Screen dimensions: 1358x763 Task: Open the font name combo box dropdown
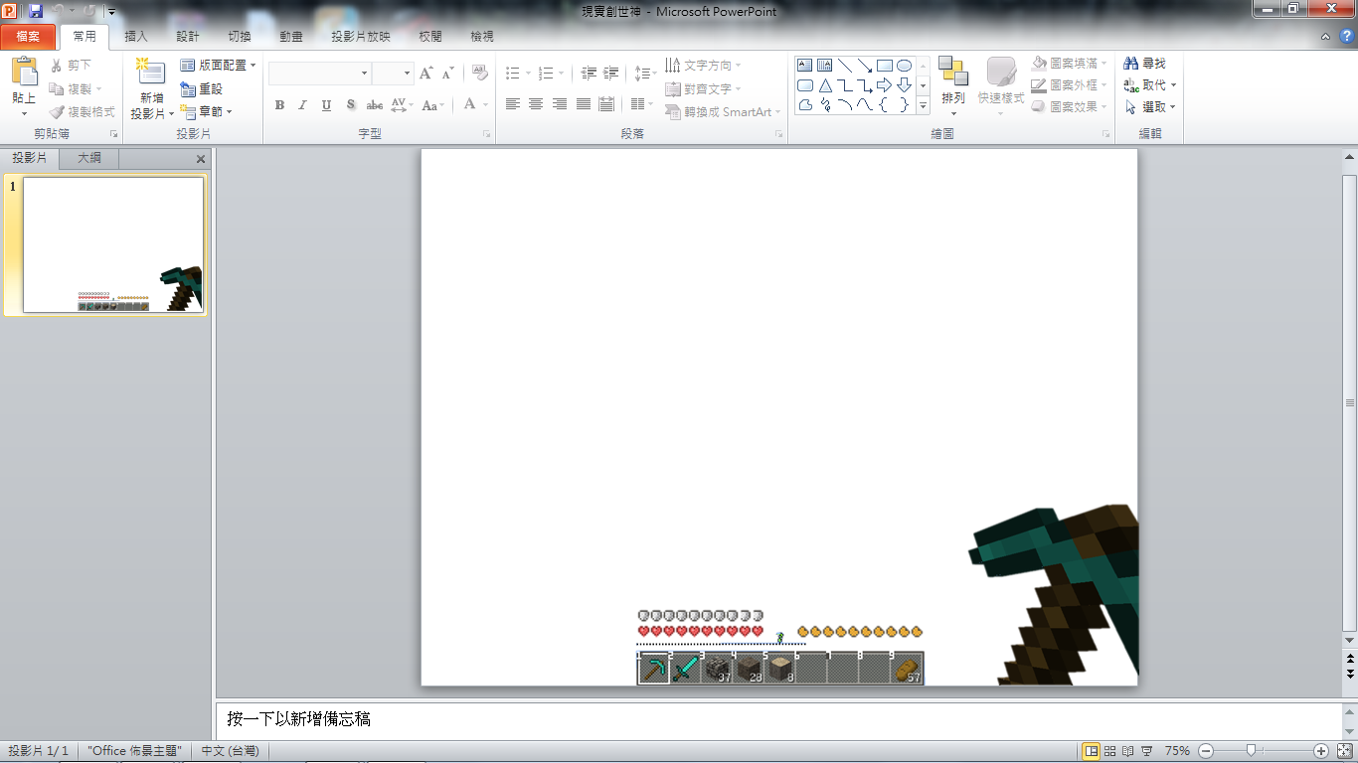point(364,74)
